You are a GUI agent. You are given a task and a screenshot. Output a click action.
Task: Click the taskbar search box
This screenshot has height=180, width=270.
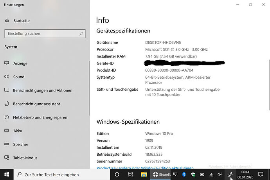pyautogui.click(x=62, y=175)
